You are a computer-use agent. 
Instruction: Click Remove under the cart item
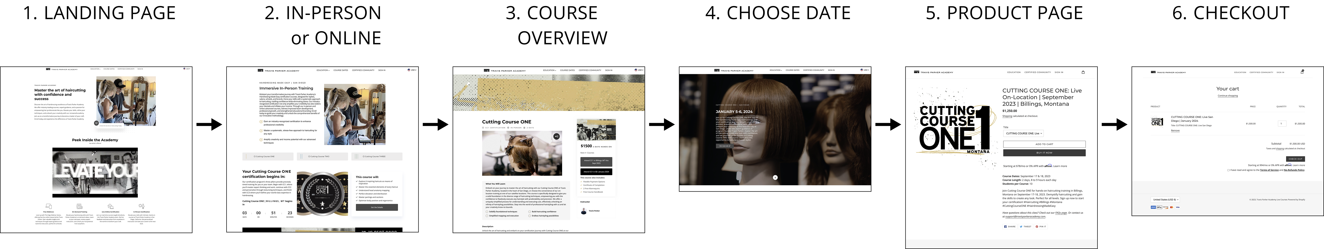[x=1175, y=130]
